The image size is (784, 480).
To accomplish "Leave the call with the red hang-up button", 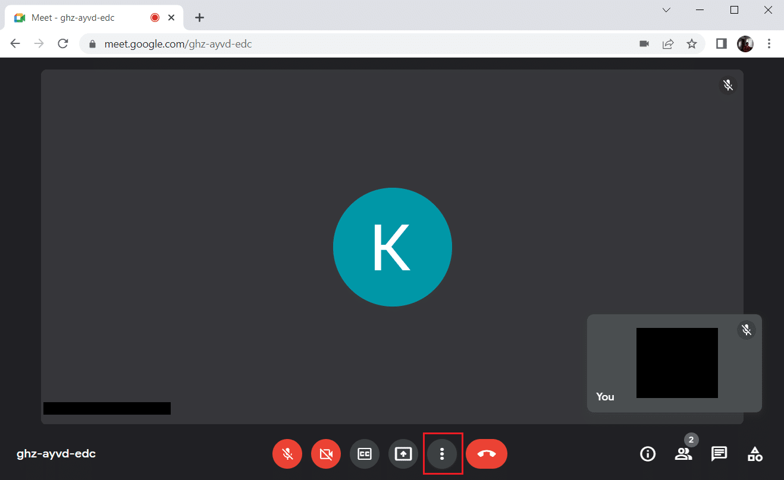I will tap(487, 454).
